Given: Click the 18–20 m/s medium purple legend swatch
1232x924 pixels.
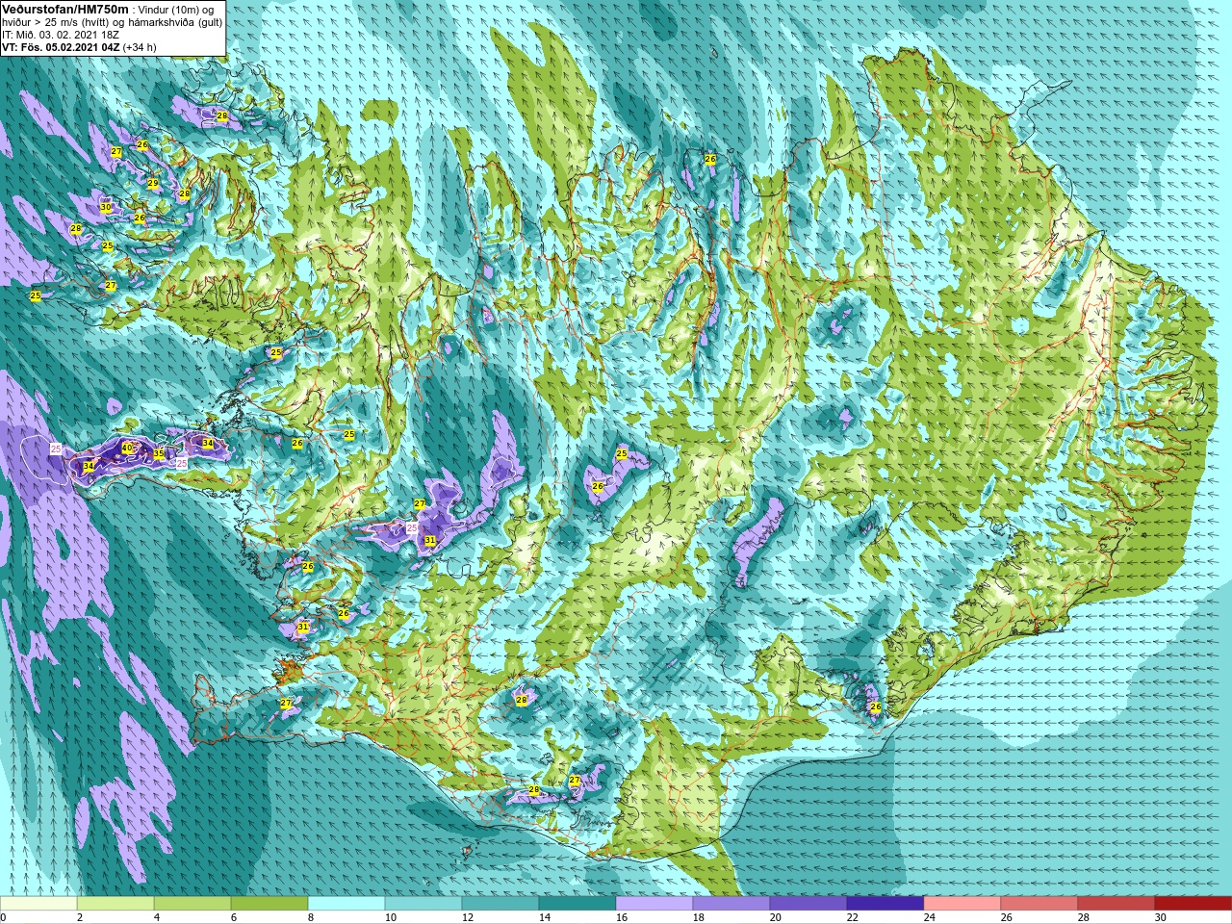Looking at the screenshot, I should pos(731,903).
